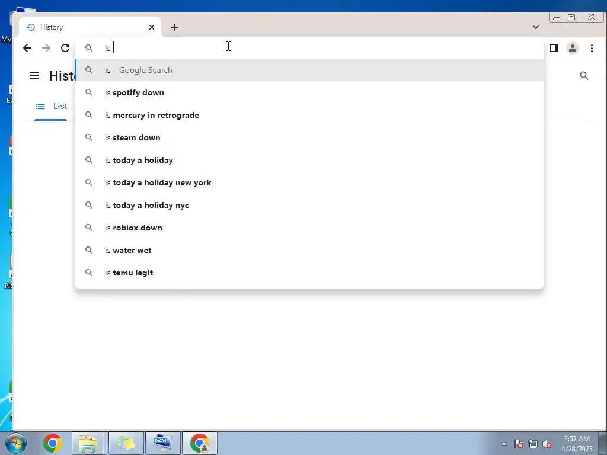This screenshot has height=455, width=607.
Task: Click search icon beside 'is temu legit'
Action: pos(89,273)
